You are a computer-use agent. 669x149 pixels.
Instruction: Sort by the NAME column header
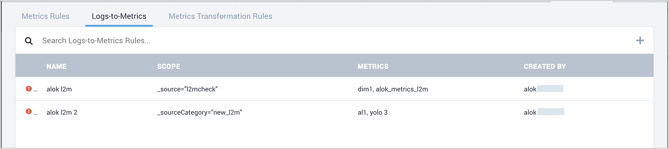point(56,66)
